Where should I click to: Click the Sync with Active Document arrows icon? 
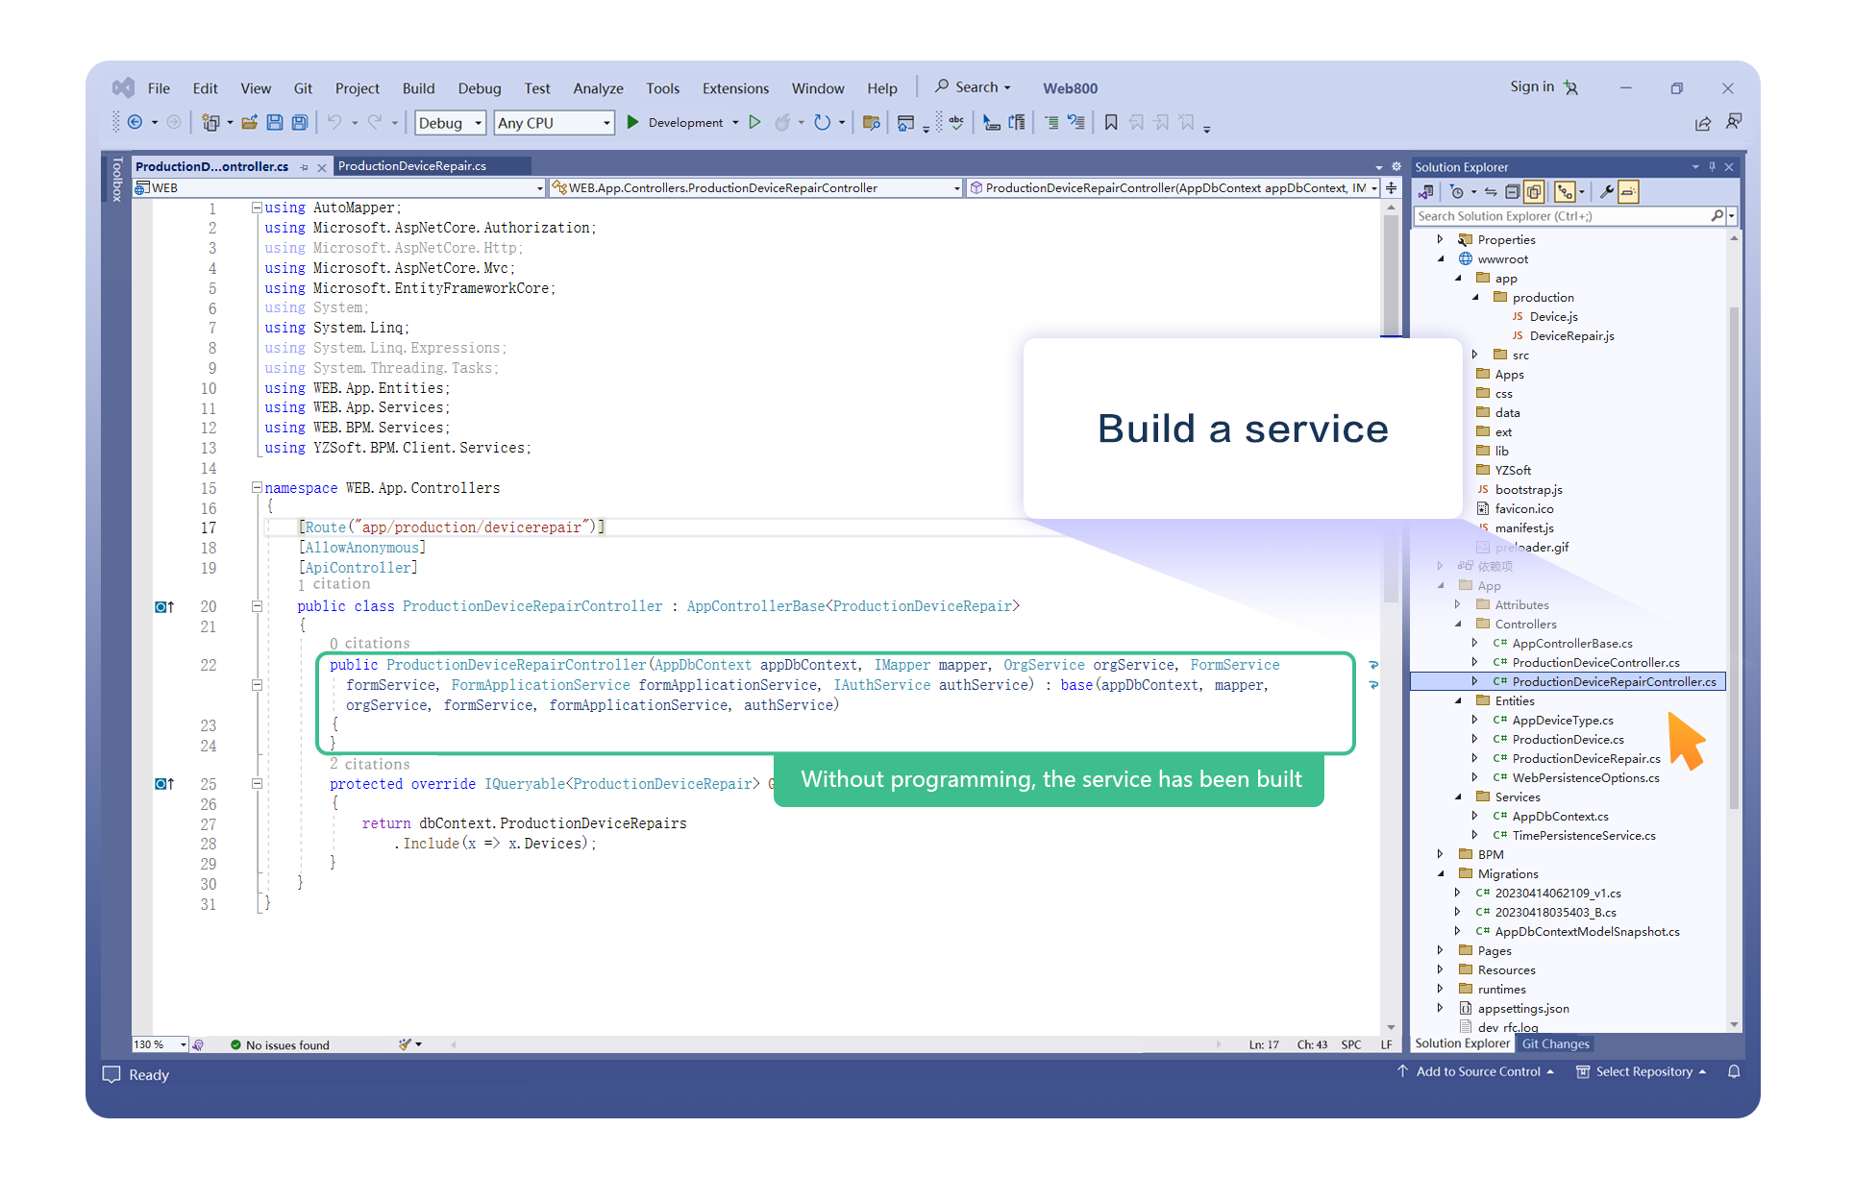coord(1491,192)
